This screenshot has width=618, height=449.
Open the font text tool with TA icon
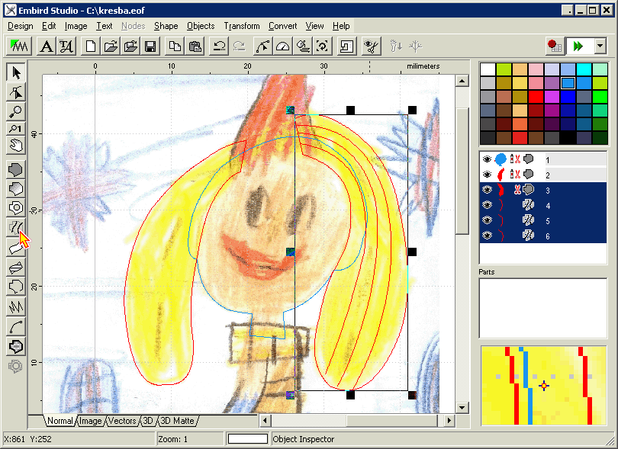click(66, 47)
